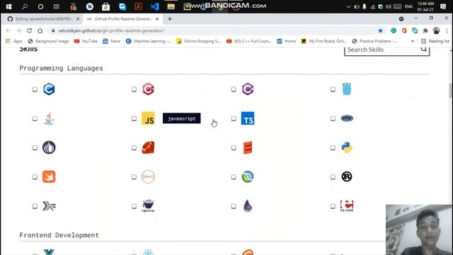This screenshot has height=255, width=453.
Task: Enable the Python checkbox
Action: coord(333,148)
